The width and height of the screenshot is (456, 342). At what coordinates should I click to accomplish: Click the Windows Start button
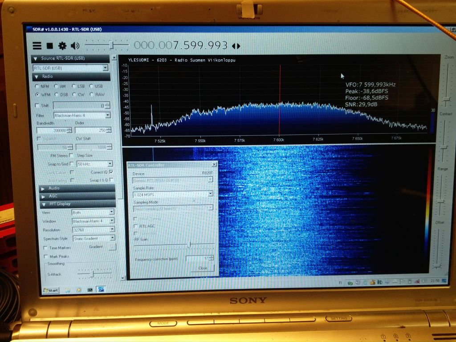[51, 290]
